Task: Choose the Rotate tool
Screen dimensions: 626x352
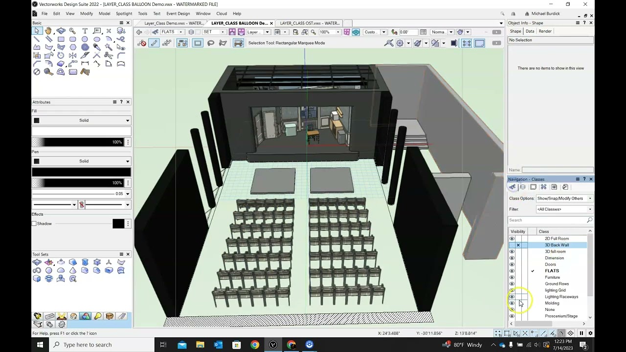Action: tap(61, 55)
